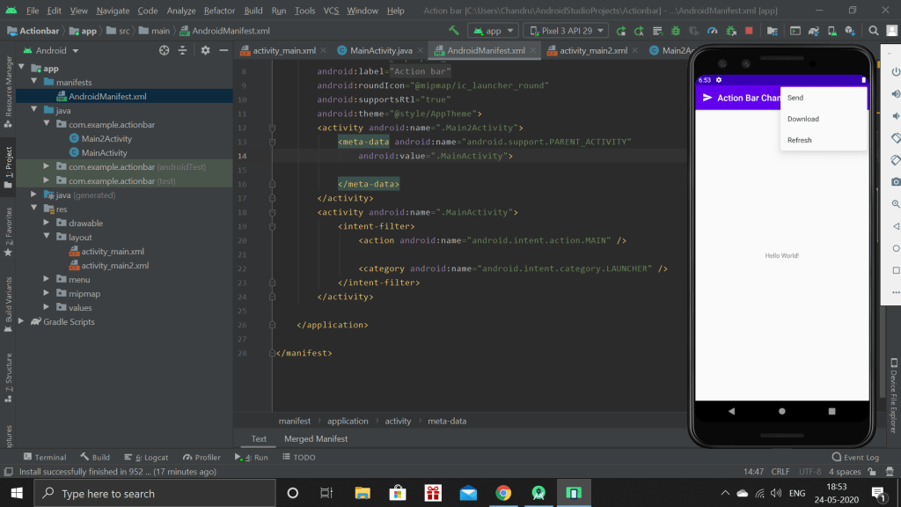Click the project panel settings gear
Screen dimensions: 901x507
(x=205, y=51)
